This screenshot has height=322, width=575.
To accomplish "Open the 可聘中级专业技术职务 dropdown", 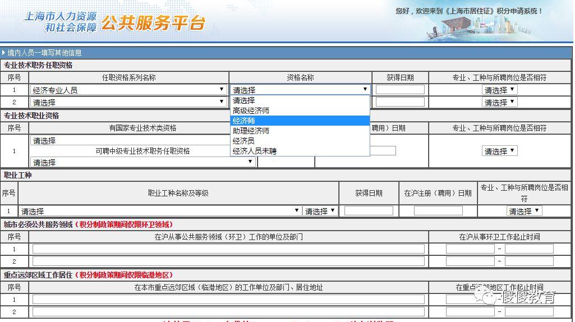I will point(143,162).
